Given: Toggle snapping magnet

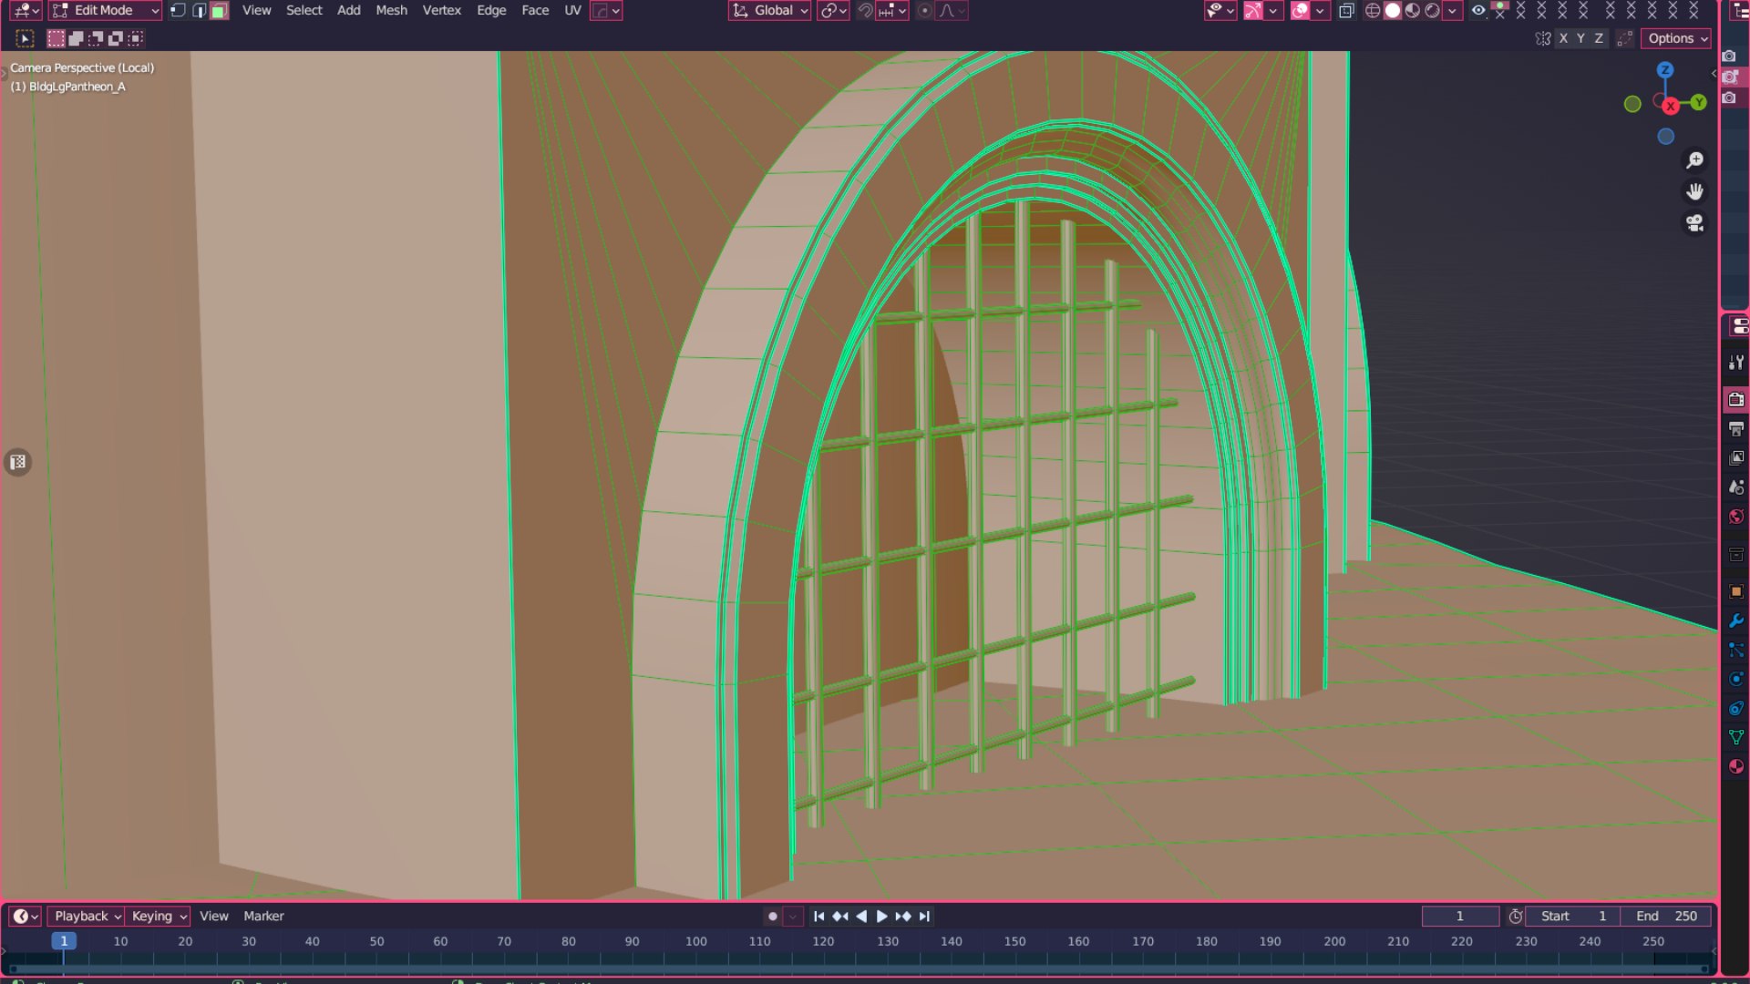Looking at the screenshot, I should 865,10.
